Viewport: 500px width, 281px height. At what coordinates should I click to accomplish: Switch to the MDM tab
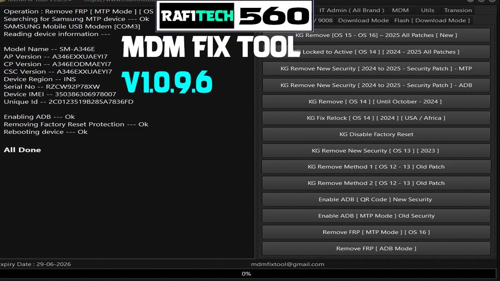click(x=400, y=10)
